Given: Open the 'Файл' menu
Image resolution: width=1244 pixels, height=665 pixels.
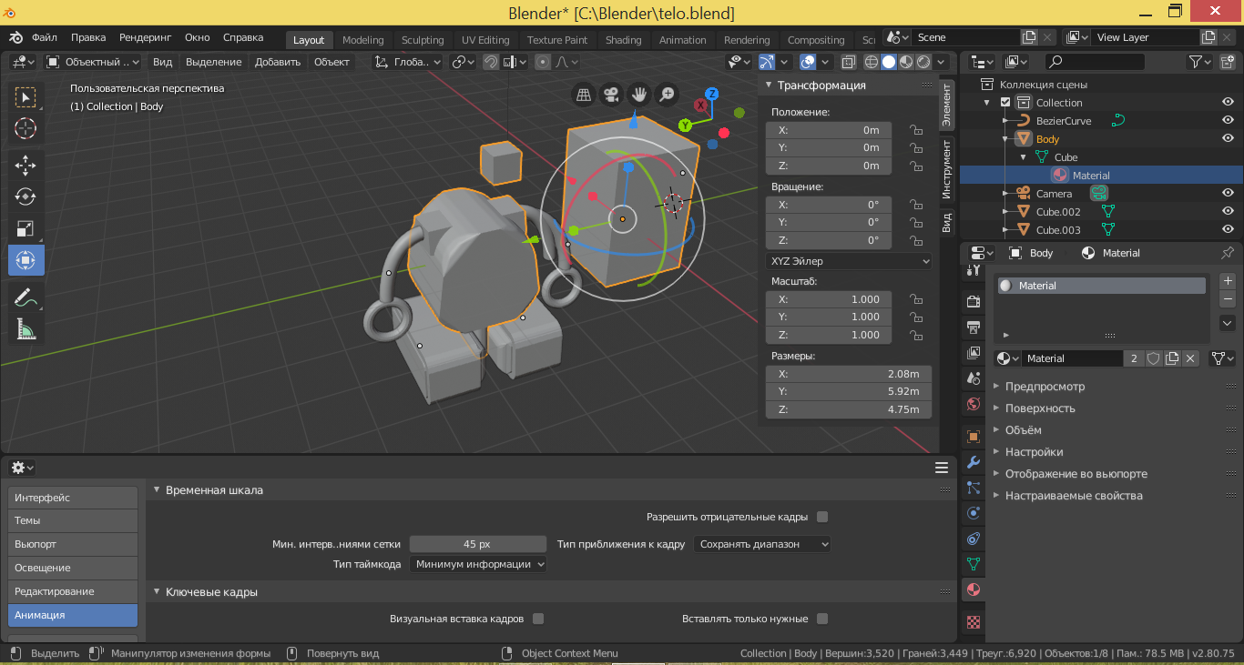Looking at the screenshot, I should [x=45, y=37].
